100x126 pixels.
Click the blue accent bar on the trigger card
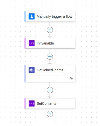click(x=25, y=16)
